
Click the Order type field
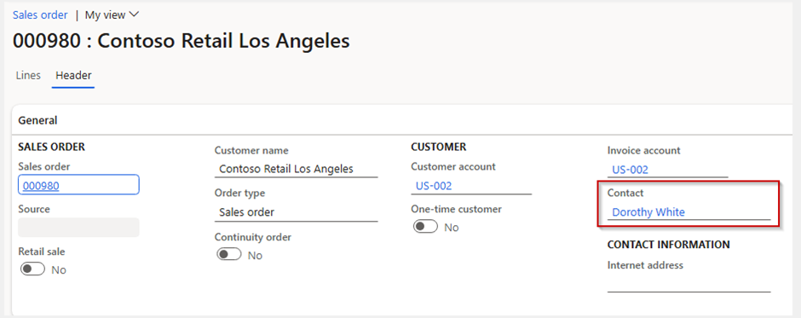297,212
